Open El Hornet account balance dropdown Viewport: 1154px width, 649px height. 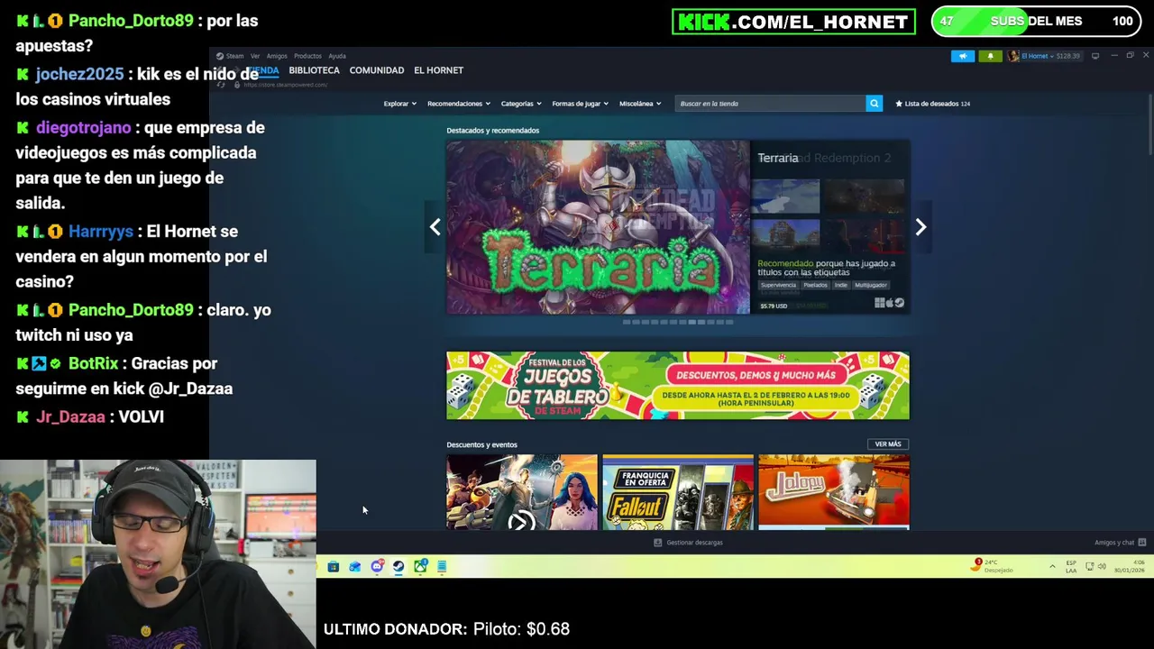(1051, 56)
